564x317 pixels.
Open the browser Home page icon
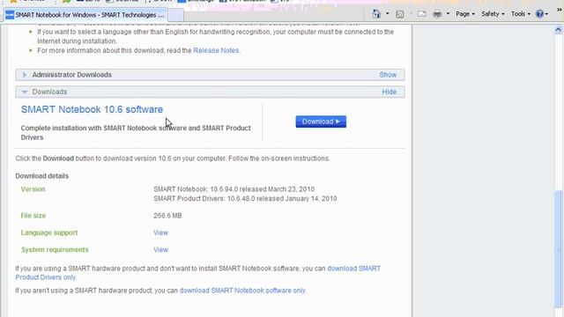[x=376, y=14]
